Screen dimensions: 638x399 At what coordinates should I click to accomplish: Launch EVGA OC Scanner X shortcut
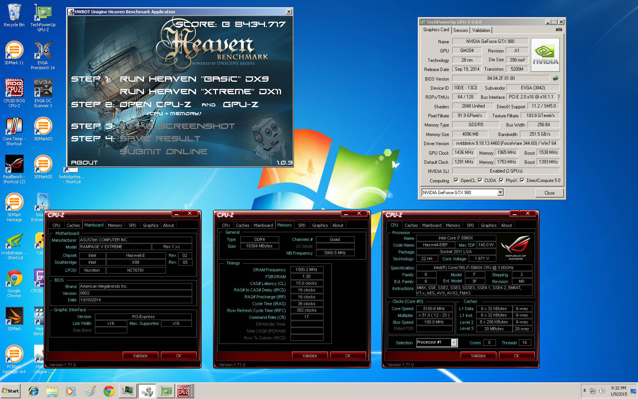[x=43, y=93]
